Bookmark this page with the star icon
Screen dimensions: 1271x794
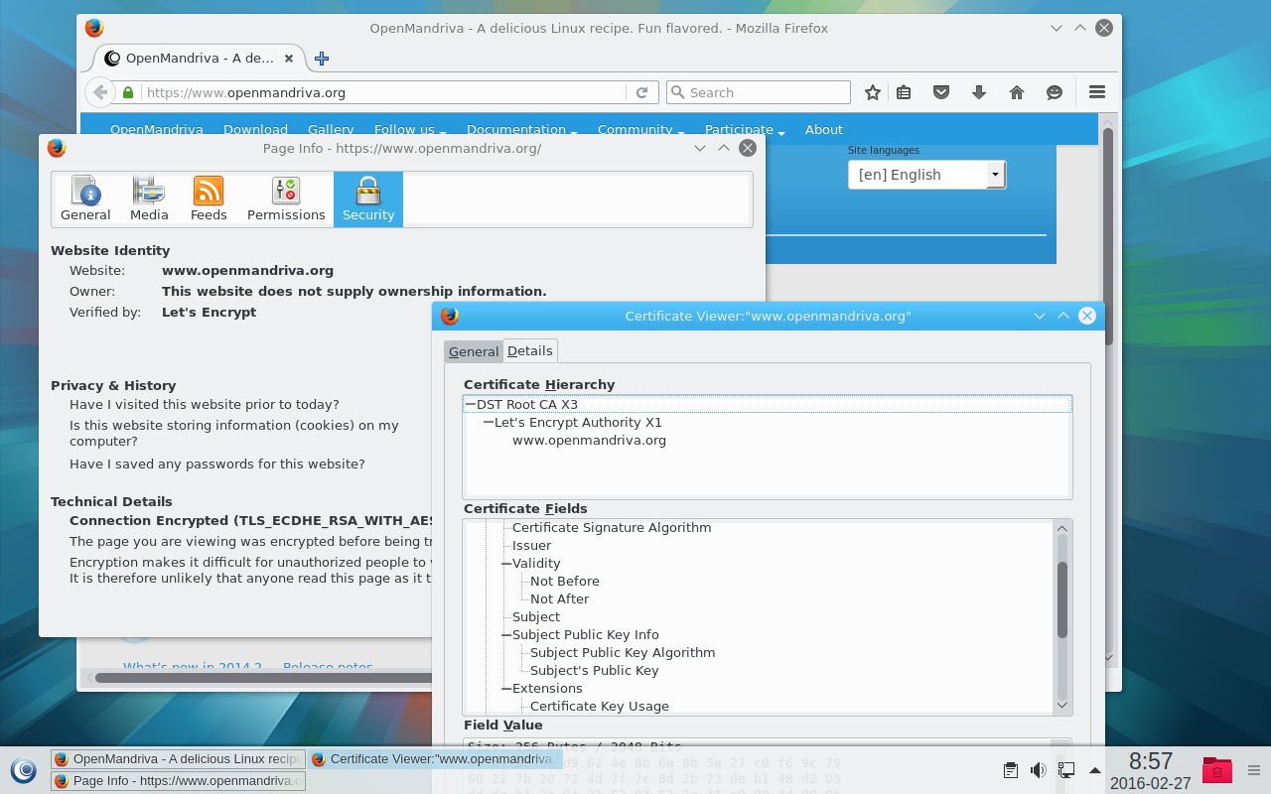873,92
